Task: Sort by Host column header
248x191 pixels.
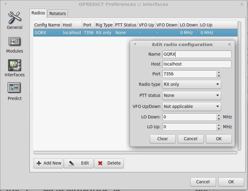Action: point(72,25)
